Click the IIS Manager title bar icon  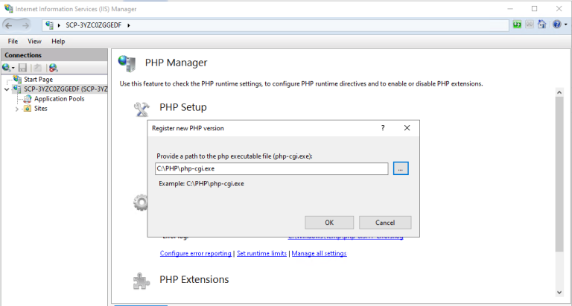pyautogui.click(x=8, y=8)
